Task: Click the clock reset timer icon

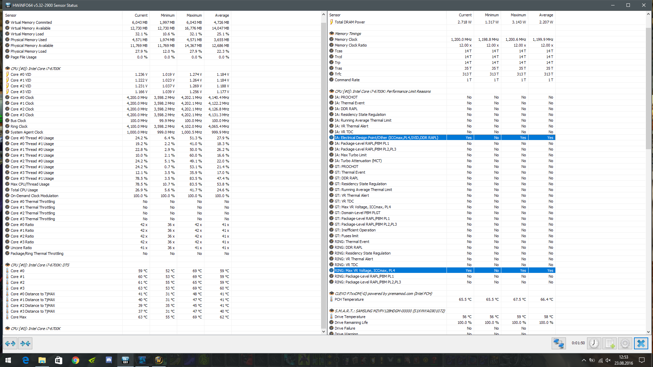Action: coord(594,344)
